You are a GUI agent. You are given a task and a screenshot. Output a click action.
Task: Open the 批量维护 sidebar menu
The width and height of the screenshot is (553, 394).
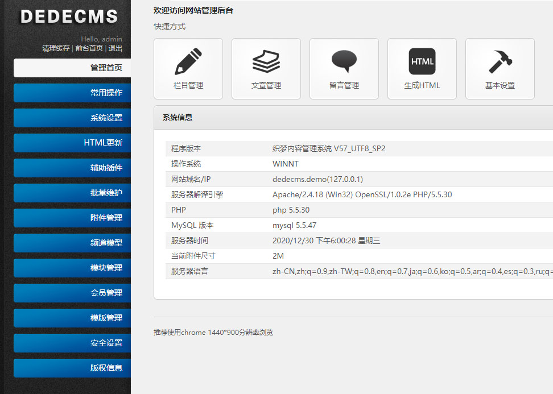(72, 193)
